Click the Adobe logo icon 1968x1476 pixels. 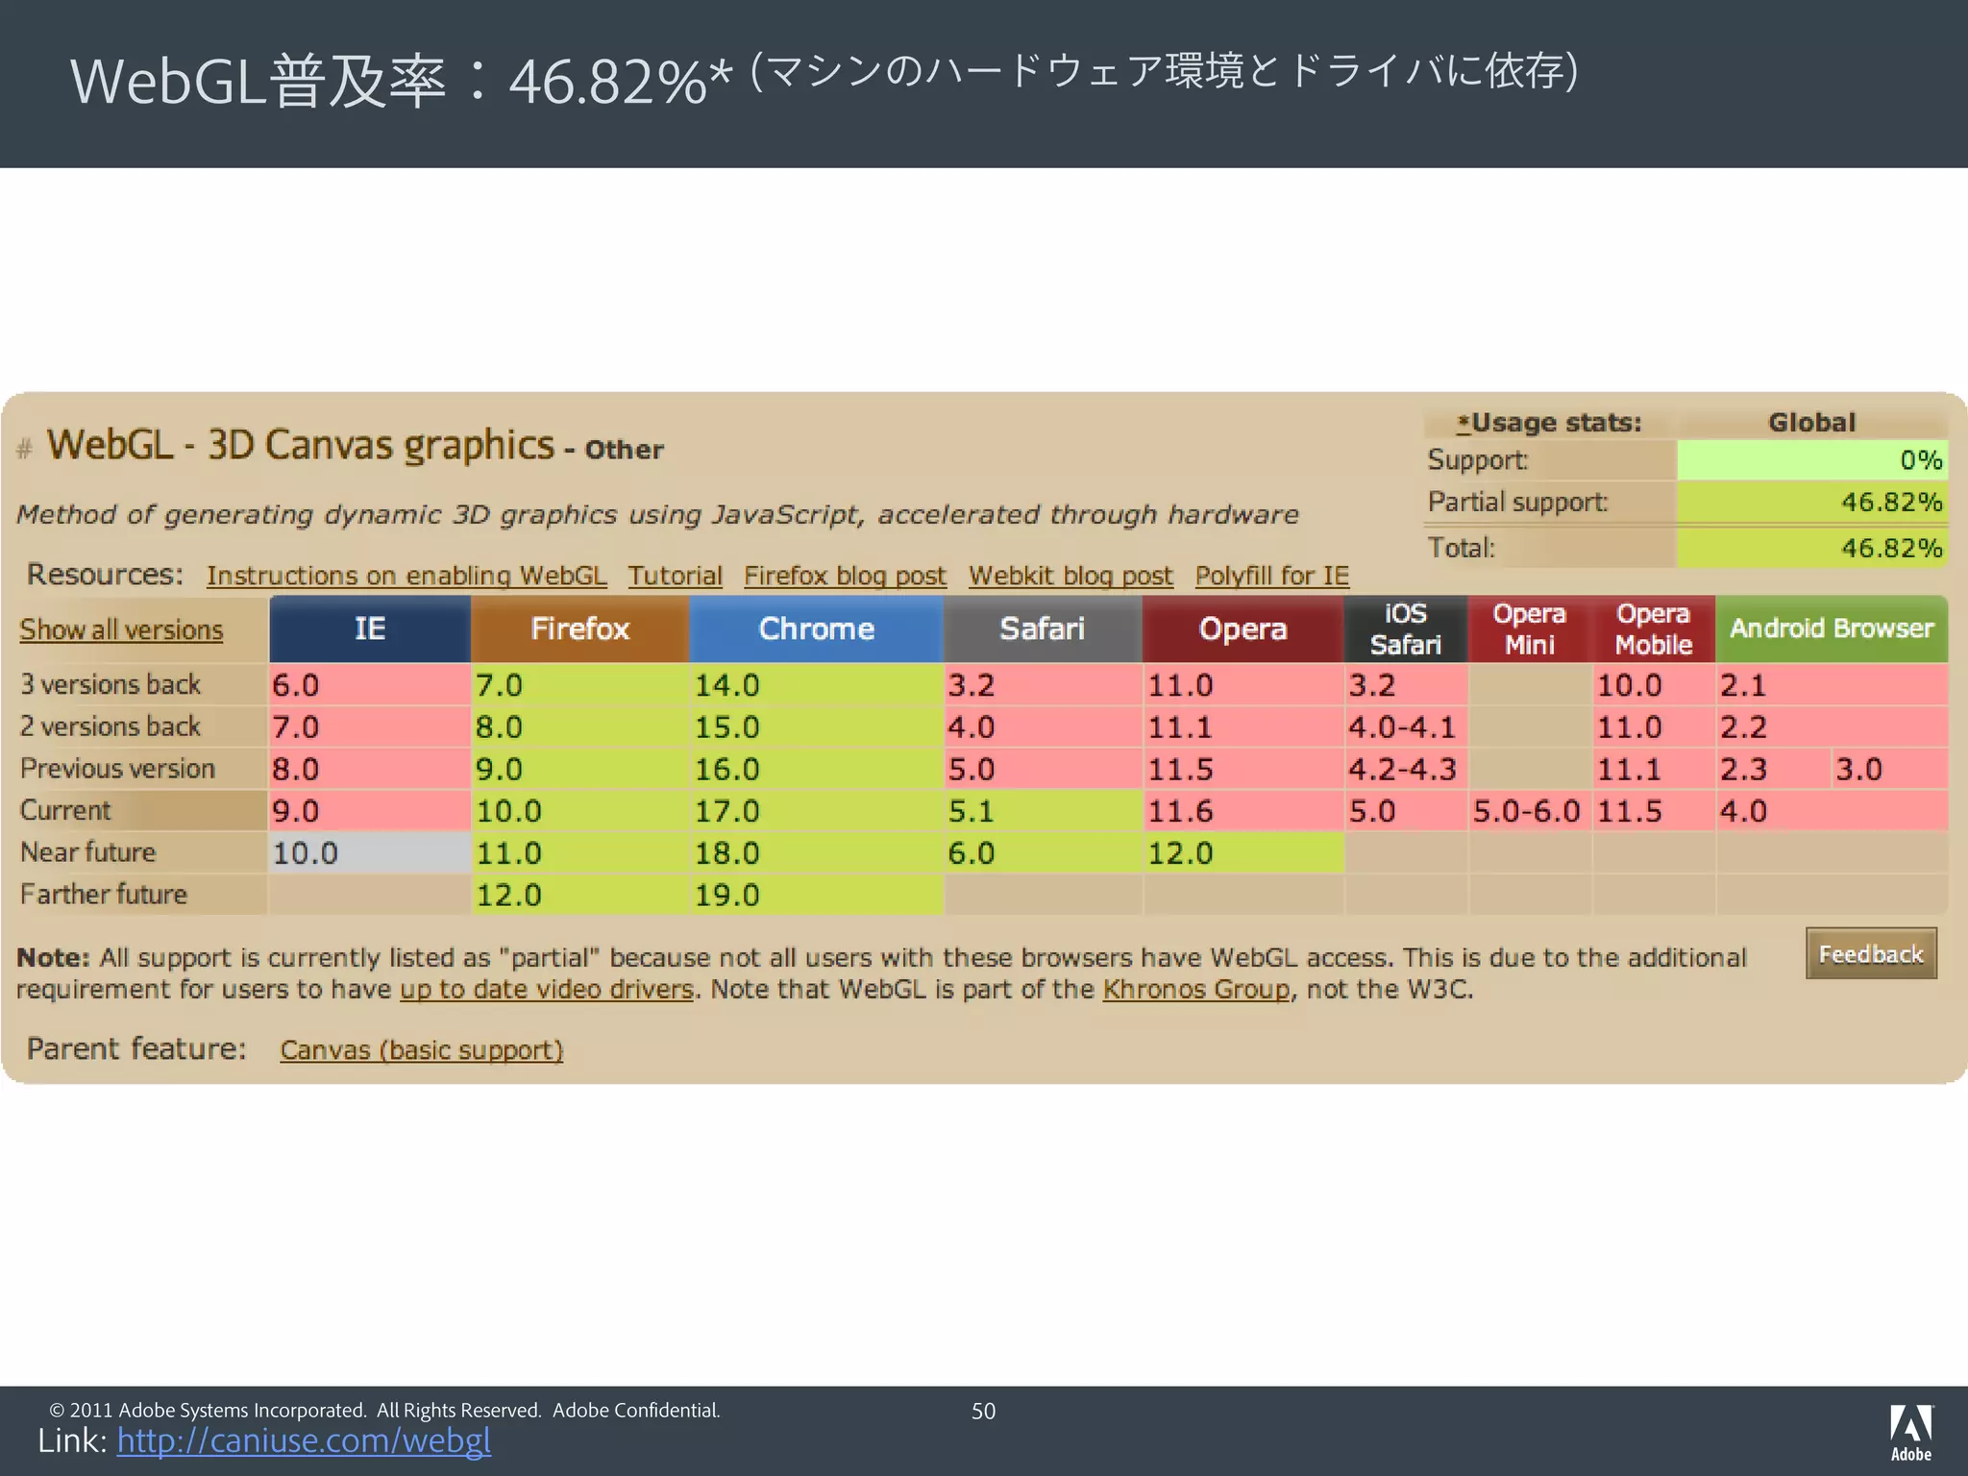tap(1911, 1432)
